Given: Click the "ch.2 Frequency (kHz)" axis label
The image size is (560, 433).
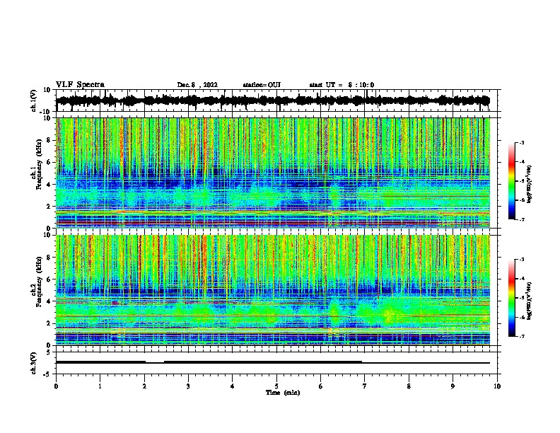Looking at the screenshot, I should tap(36, 282).
